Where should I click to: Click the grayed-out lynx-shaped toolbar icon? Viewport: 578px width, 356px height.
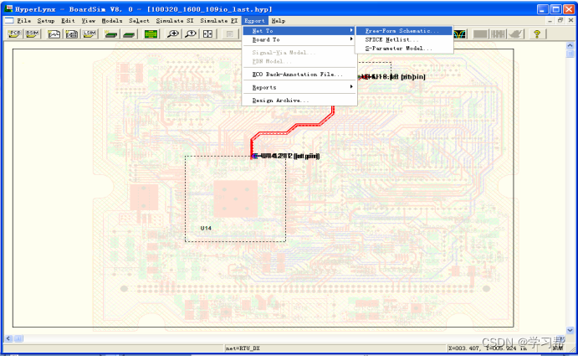point(516,34)
